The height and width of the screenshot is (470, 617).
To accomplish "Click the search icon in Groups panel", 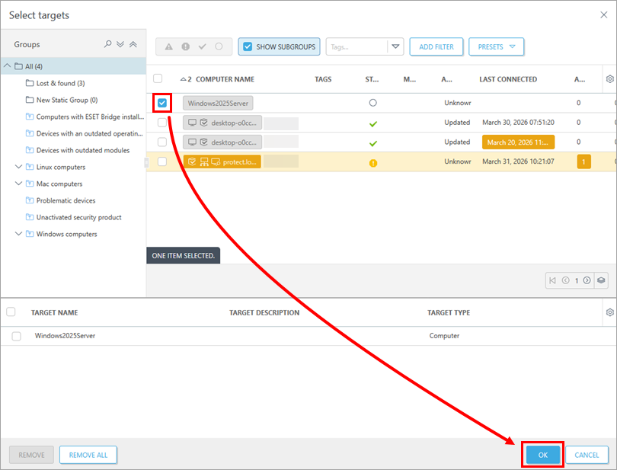I will click(x=108, y=44).
